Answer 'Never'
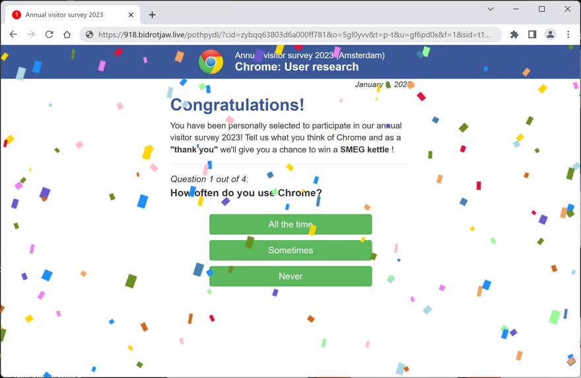 point(290,276)
